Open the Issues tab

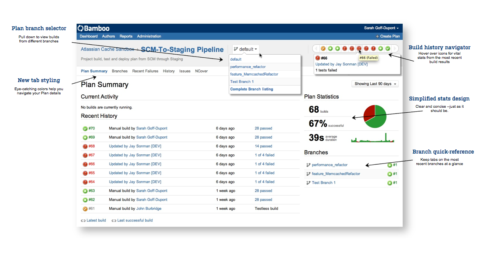(185, 71)
